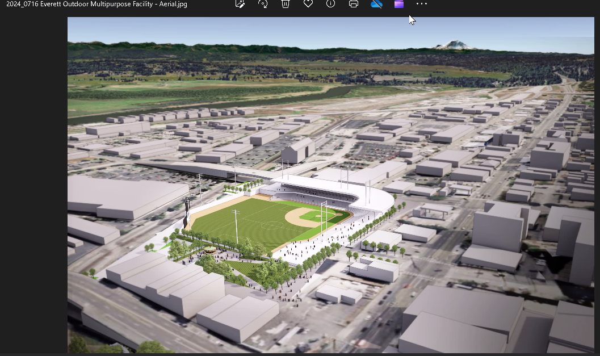Image resolution: width=600 pixels, height=356 pixels.
Task: Open the purple Clipchamp icon
Action: [x=399, y=4]
